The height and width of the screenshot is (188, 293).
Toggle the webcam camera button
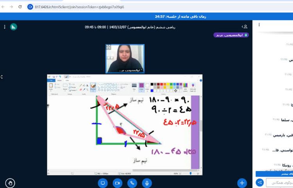[118, 183]
